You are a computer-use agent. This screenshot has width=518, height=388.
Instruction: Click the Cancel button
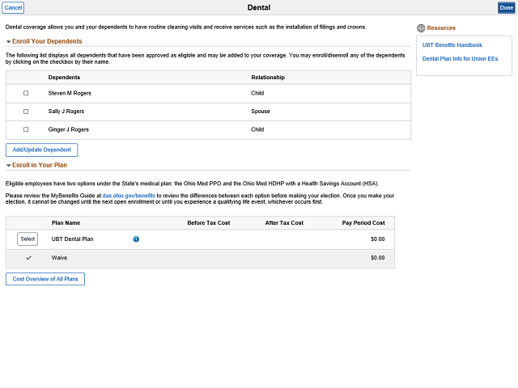click(14, 7)
